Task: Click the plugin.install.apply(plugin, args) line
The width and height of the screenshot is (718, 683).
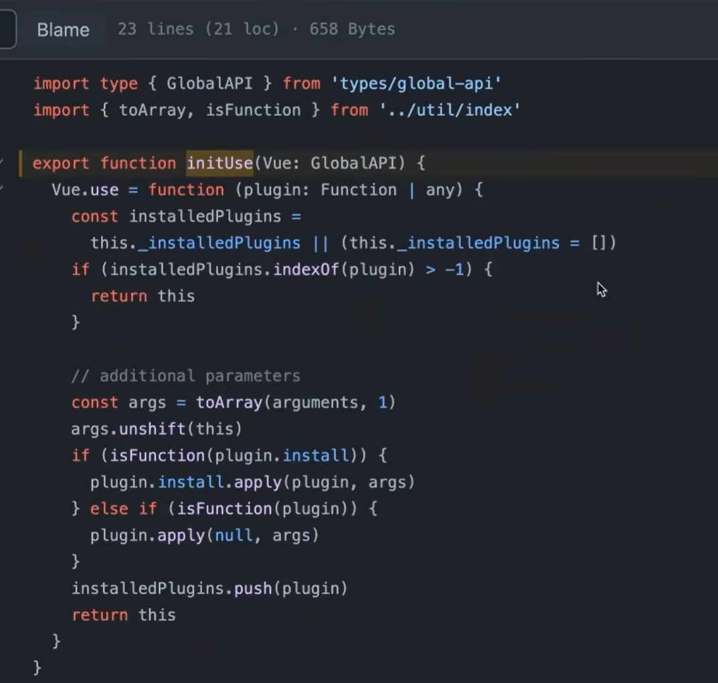Action: 252,482
